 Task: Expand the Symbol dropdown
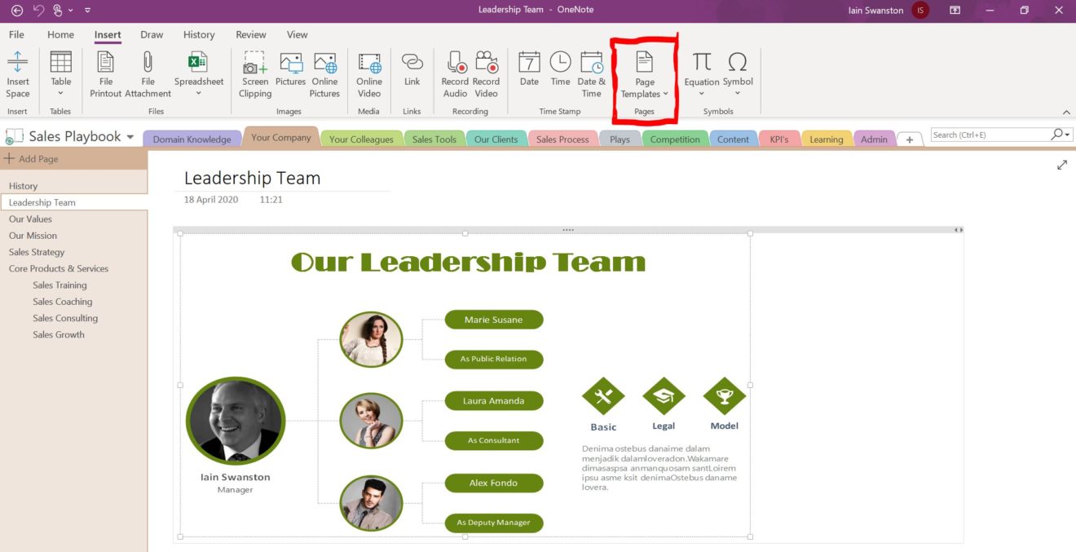point(738,93)
